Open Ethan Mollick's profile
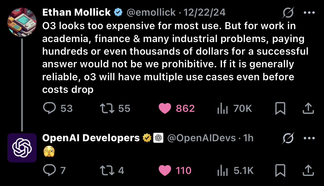324x186 pixels. tap(76, 12)
